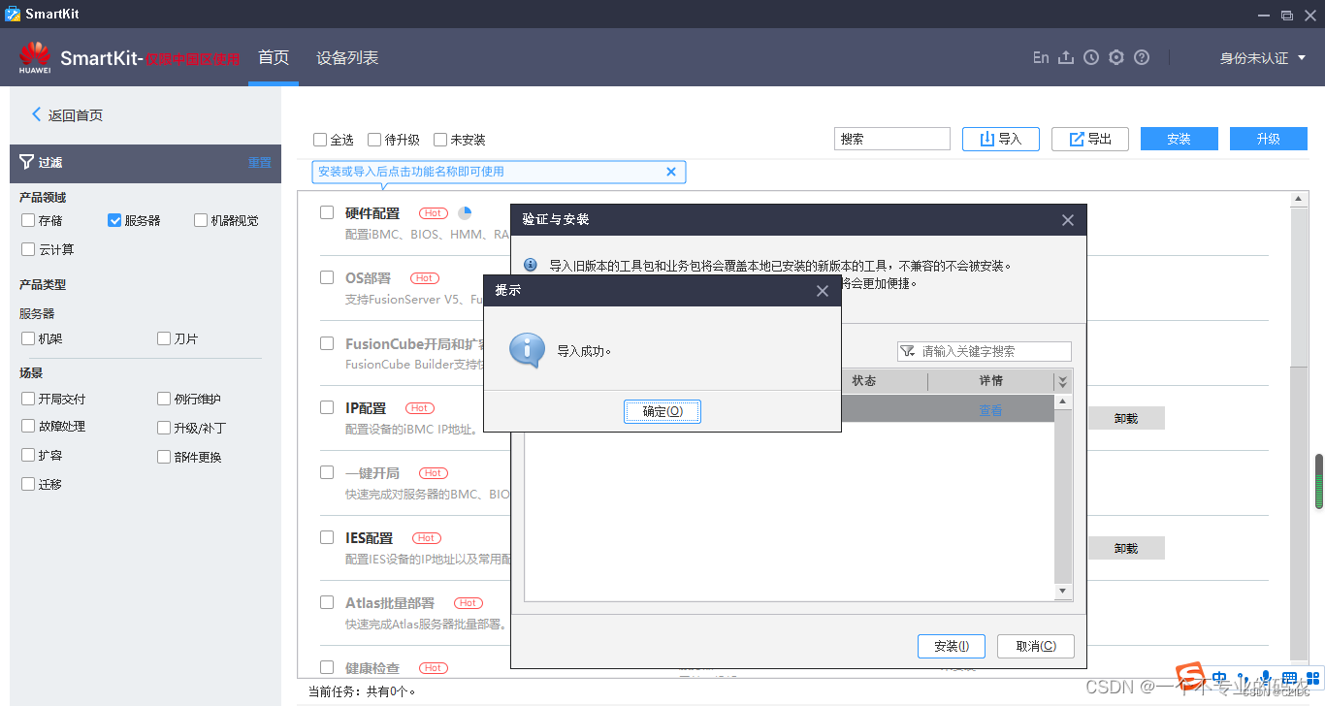The image size is (1325, 706).
Task: Select checkbox for FusionCube开局和扩容 row
Action: [327, 343]
